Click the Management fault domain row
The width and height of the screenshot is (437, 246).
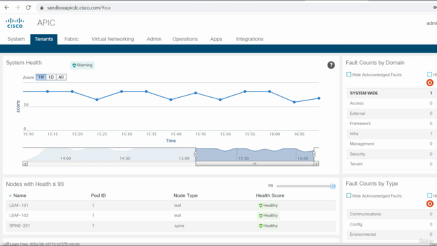(x=391, y=144)
